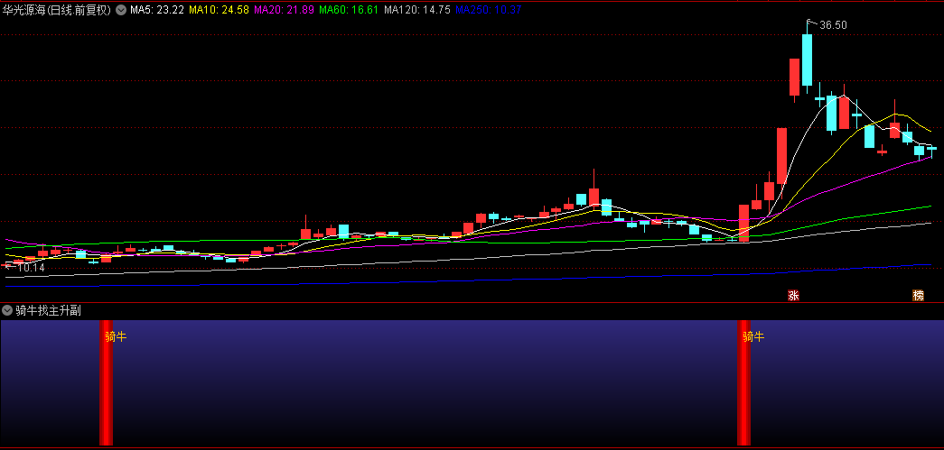The width and height of the screenshot is (944, 450).
Task: Click the 36.50 high price label
Action: coord(833,24)
